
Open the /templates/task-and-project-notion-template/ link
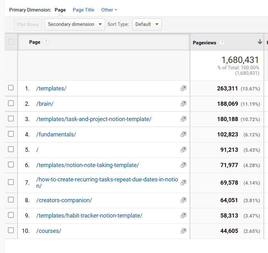point(94,119)
